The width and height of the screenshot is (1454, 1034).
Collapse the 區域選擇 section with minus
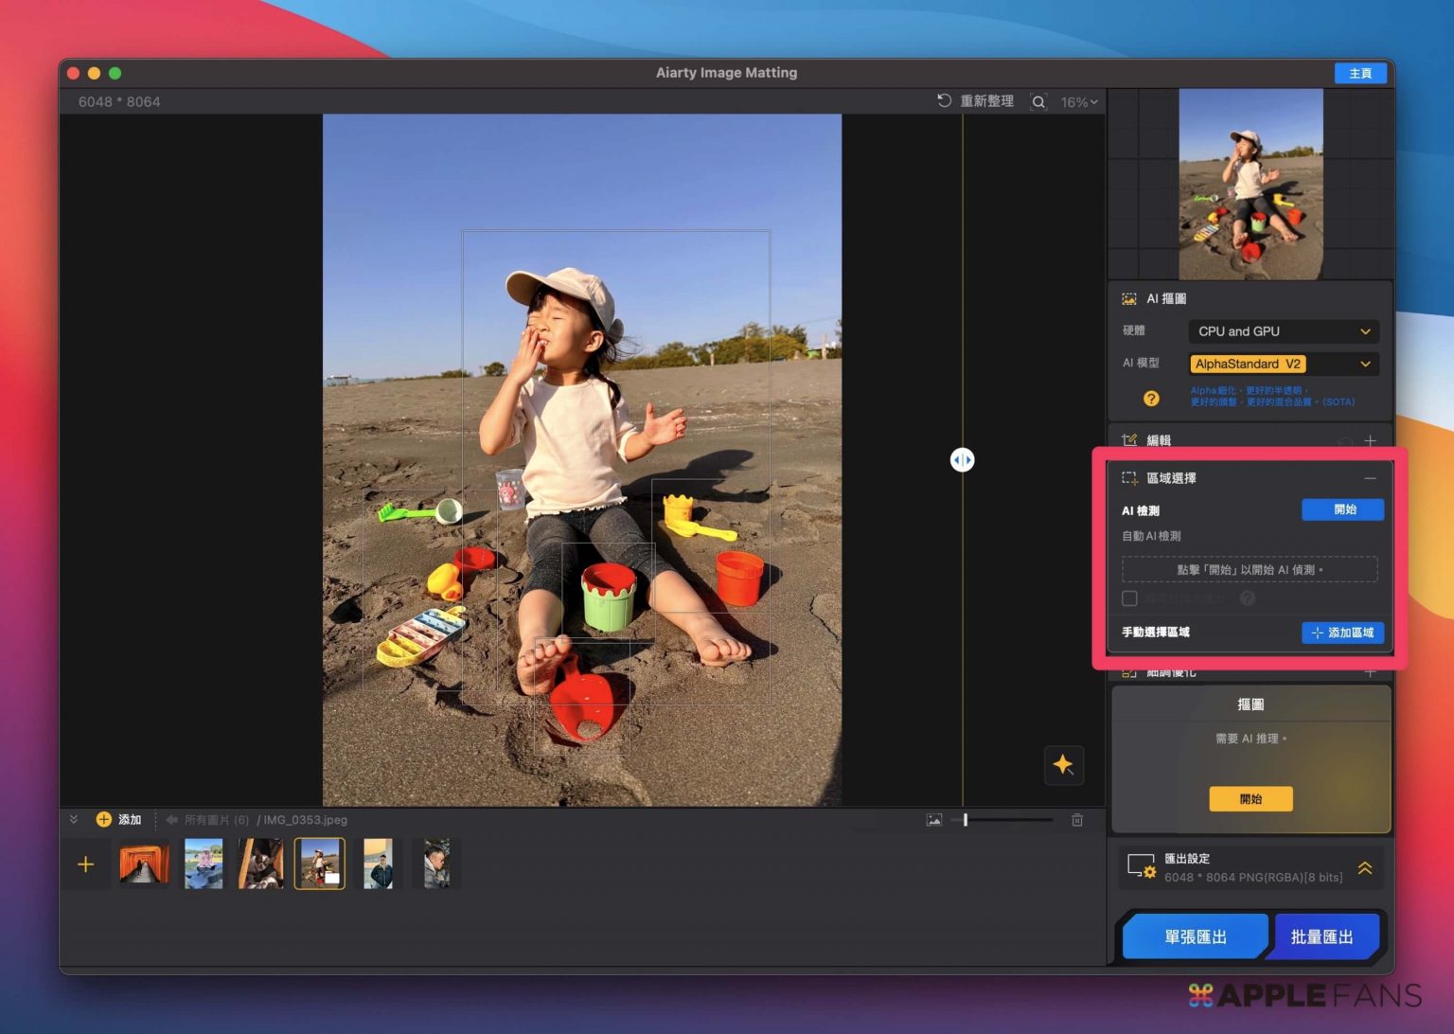1370,478
